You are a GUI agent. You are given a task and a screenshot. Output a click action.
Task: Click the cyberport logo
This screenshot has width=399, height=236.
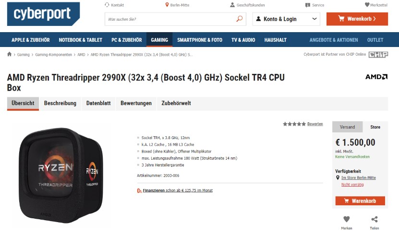43,14
